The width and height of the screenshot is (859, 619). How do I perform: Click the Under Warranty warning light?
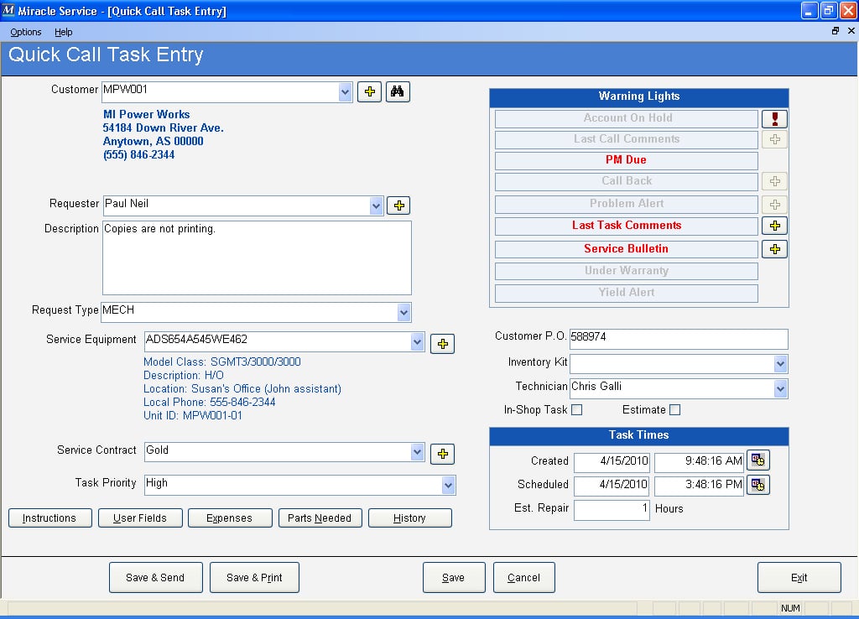pyautogui.click(x=626, y=271)
